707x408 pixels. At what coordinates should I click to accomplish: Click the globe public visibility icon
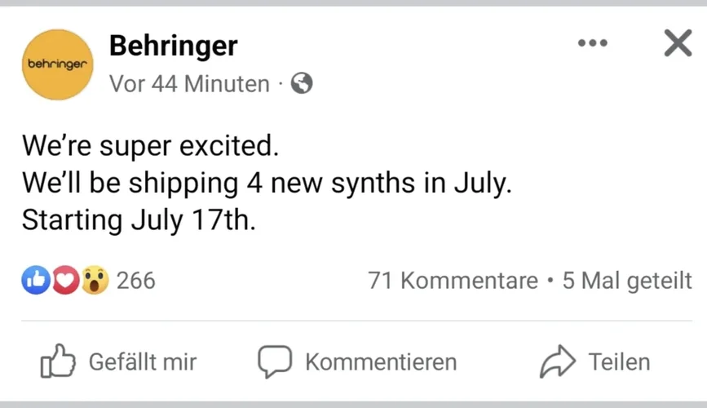[302, 83]
